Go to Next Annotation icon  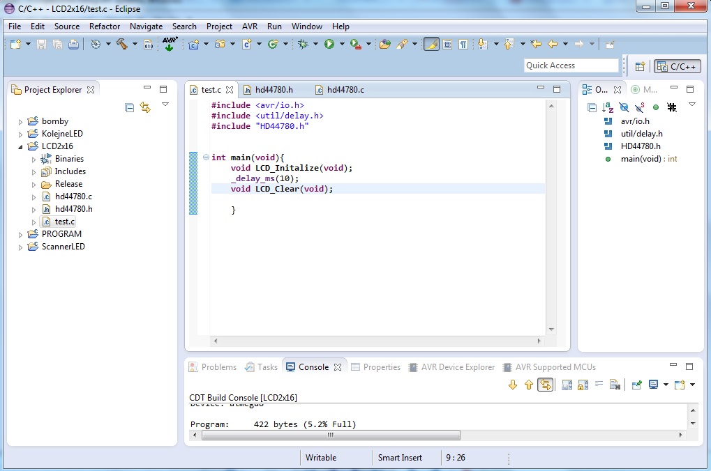pos(482,44)
